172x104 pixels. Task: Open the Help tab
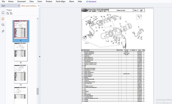click(x=80, y=1)
